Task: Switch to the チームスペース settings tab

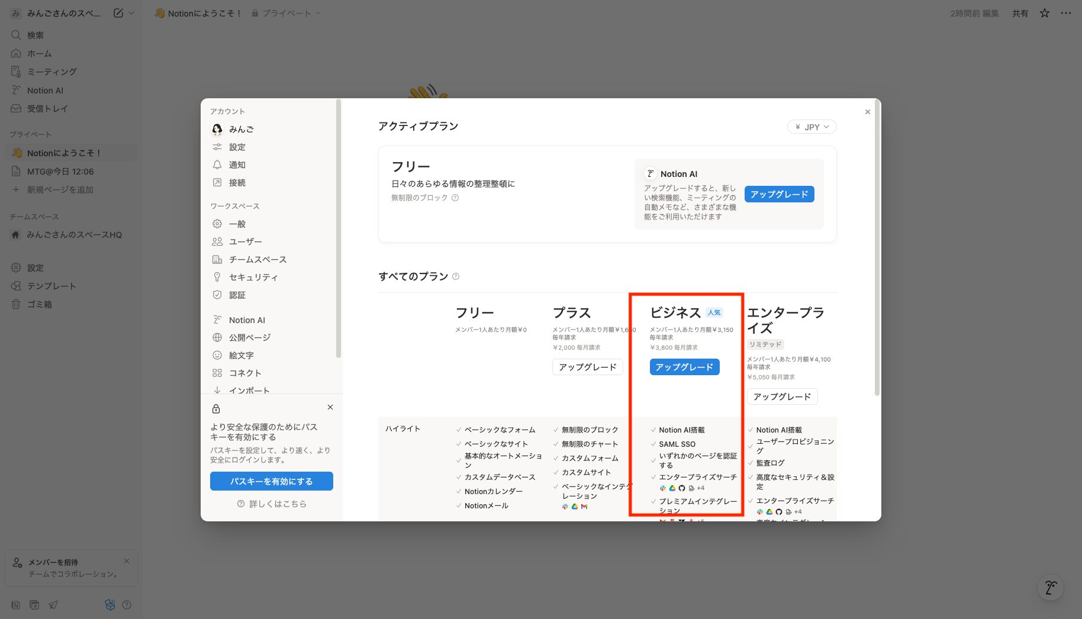Action: click(257, 259)
